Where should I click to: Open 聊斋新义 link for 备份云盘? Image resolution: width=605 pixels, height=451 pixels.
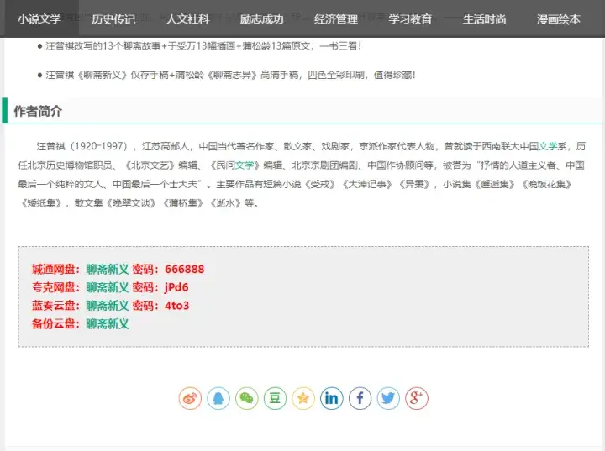tap(108, 323)
